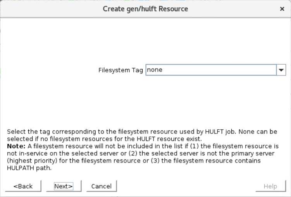Click the Create gen/hulft Resource title
Viewport: 291px width, 197px height.
pos(145,9)
